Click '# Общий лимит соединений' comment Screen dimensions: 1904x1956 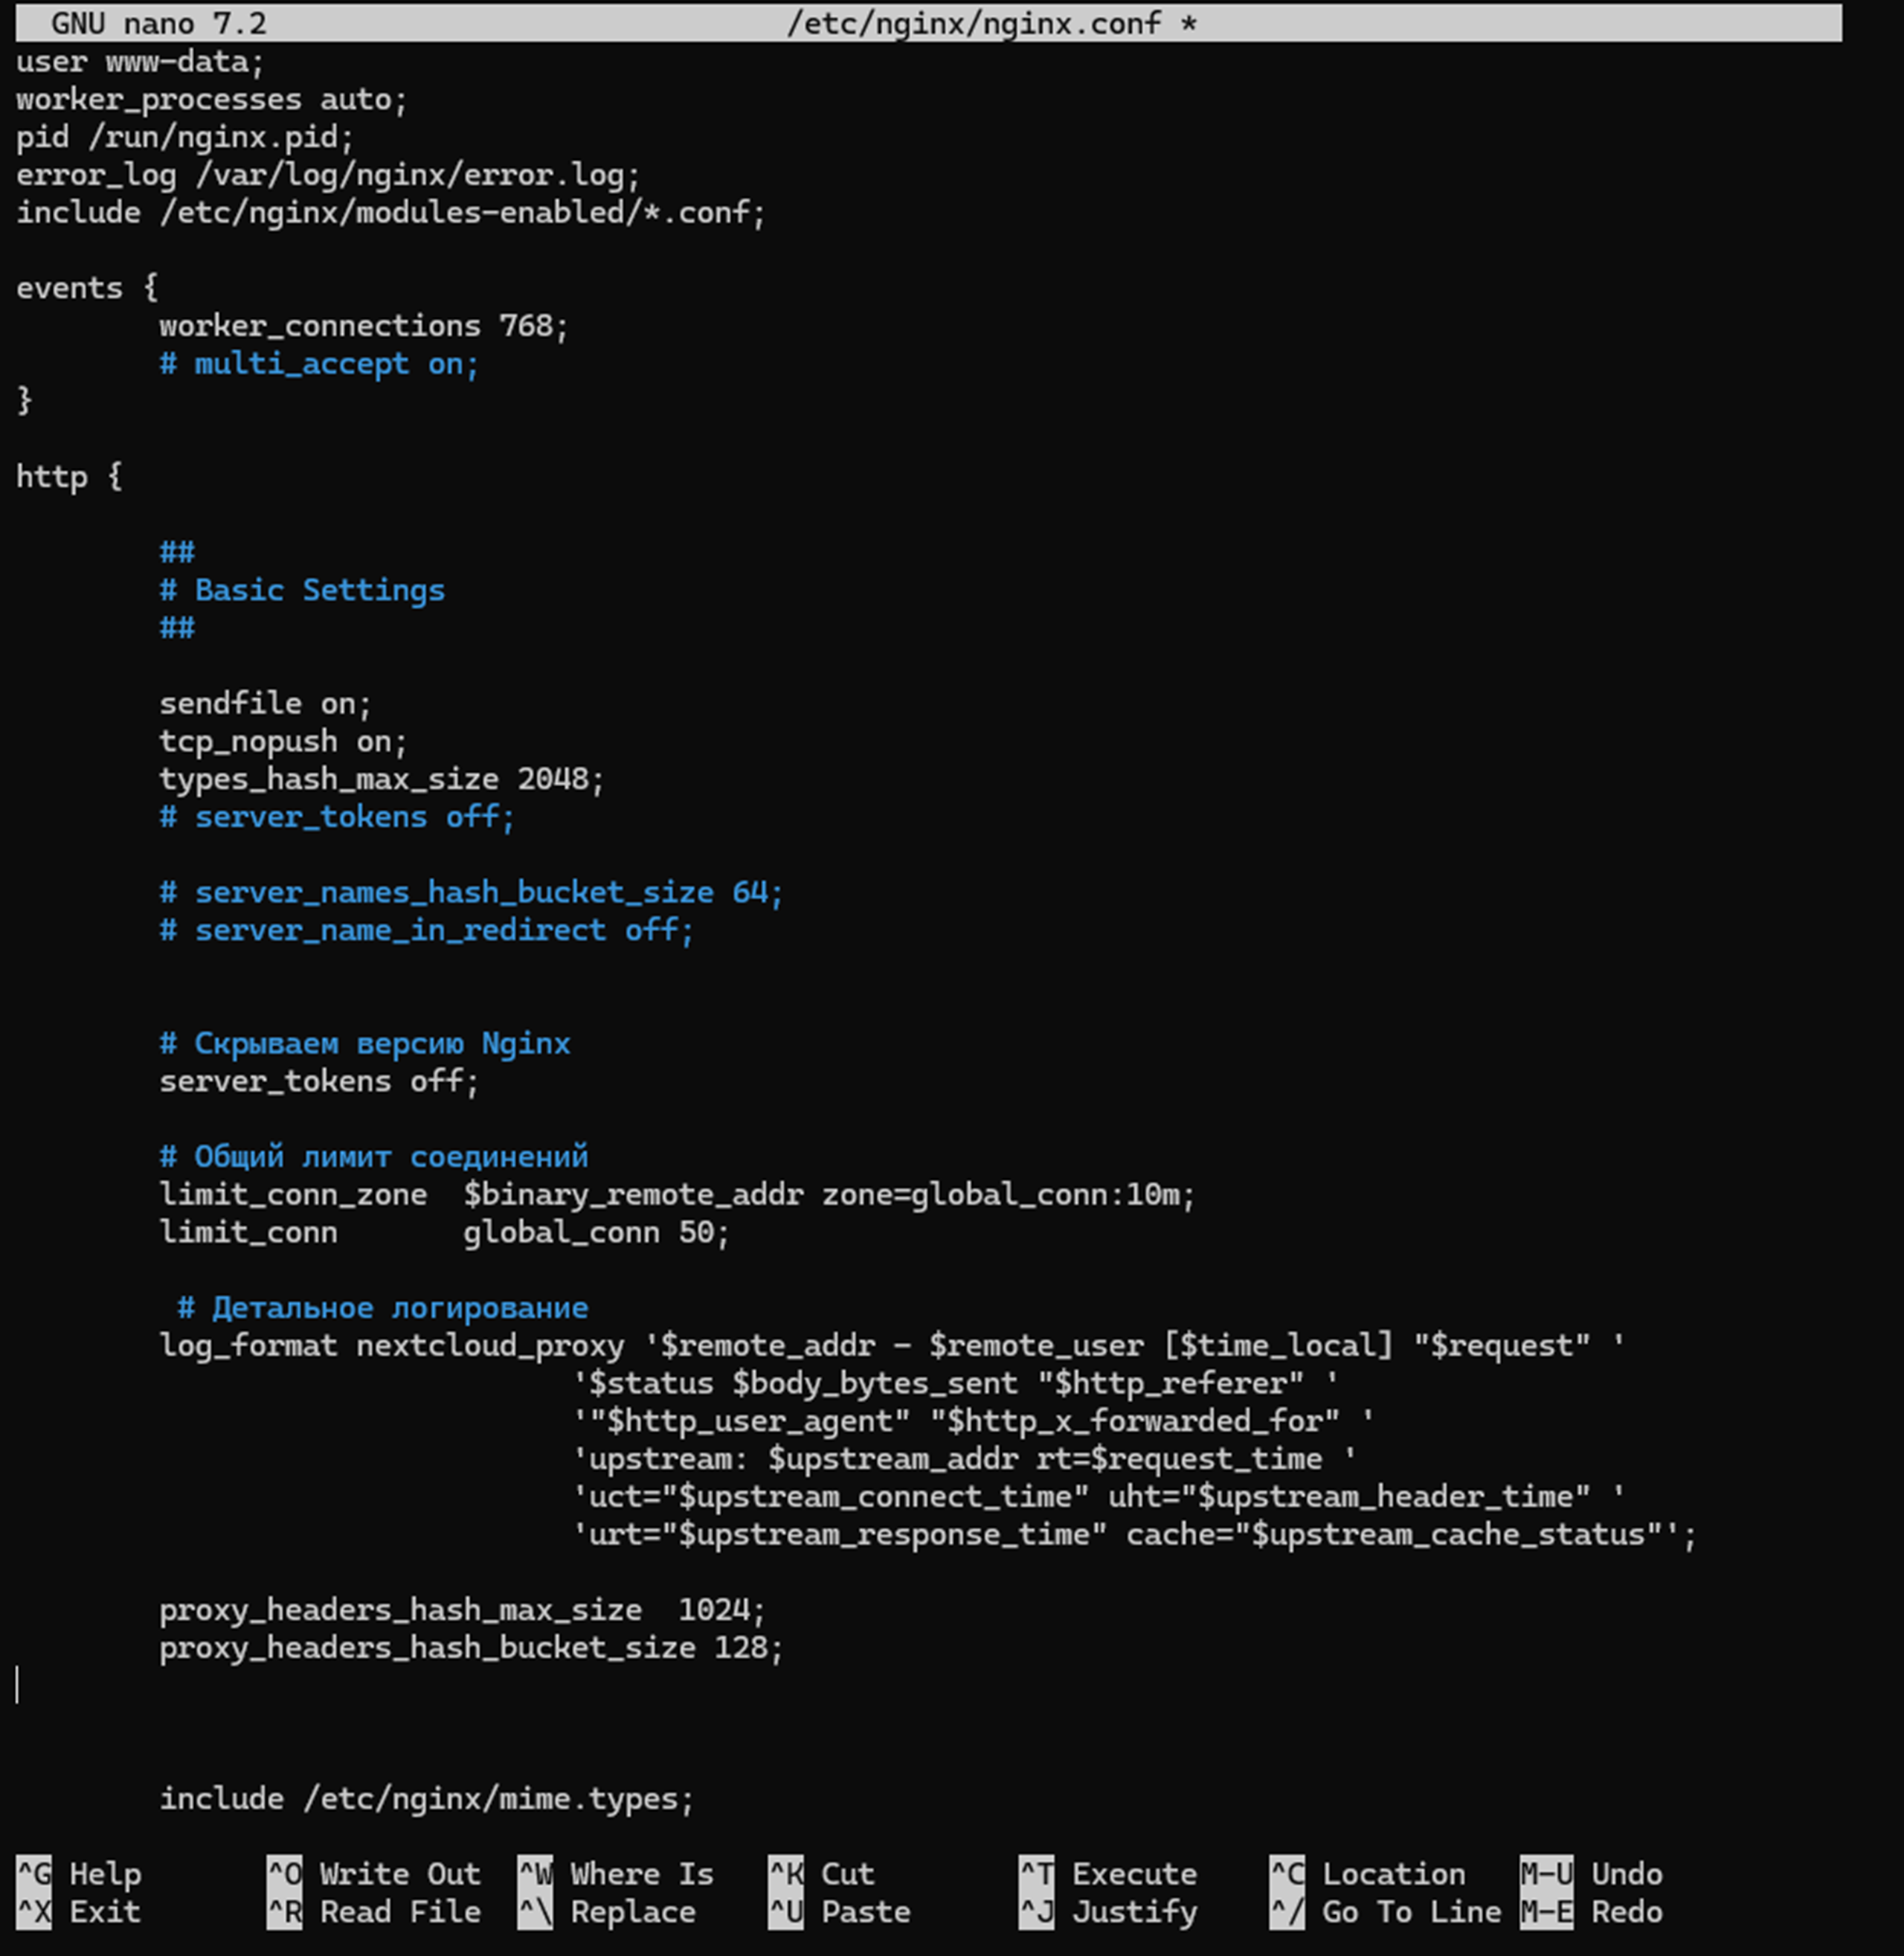point(374,1157)
